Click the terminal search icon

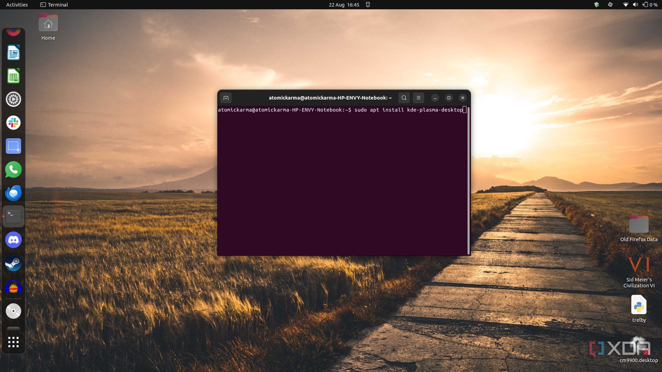404,98
